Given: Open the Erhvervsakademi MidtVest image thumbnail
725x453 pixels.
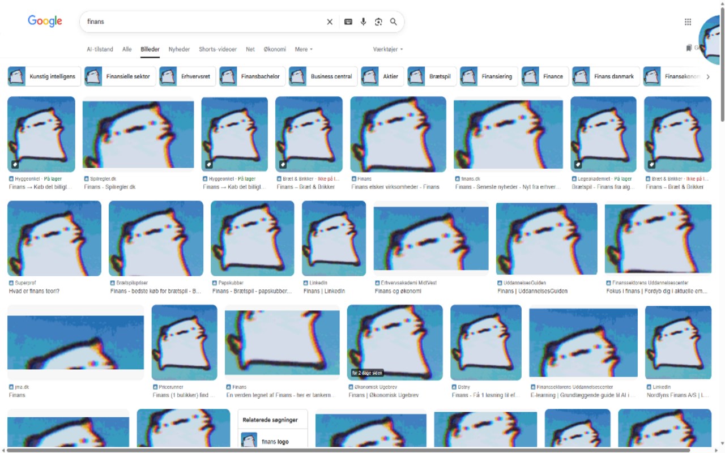Looking at the screenshot, I should [431, 238].
